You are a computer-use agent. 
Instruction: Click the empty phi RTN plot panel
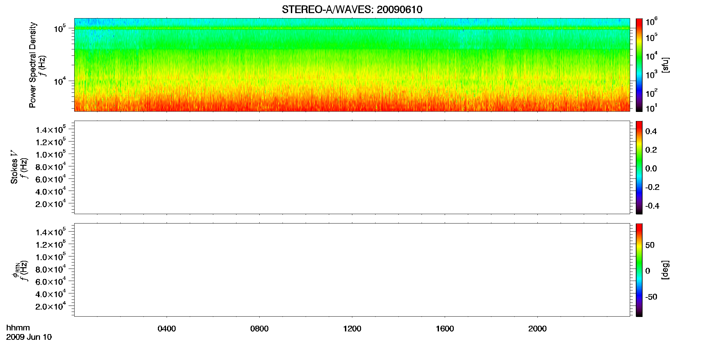coord(352,270)
